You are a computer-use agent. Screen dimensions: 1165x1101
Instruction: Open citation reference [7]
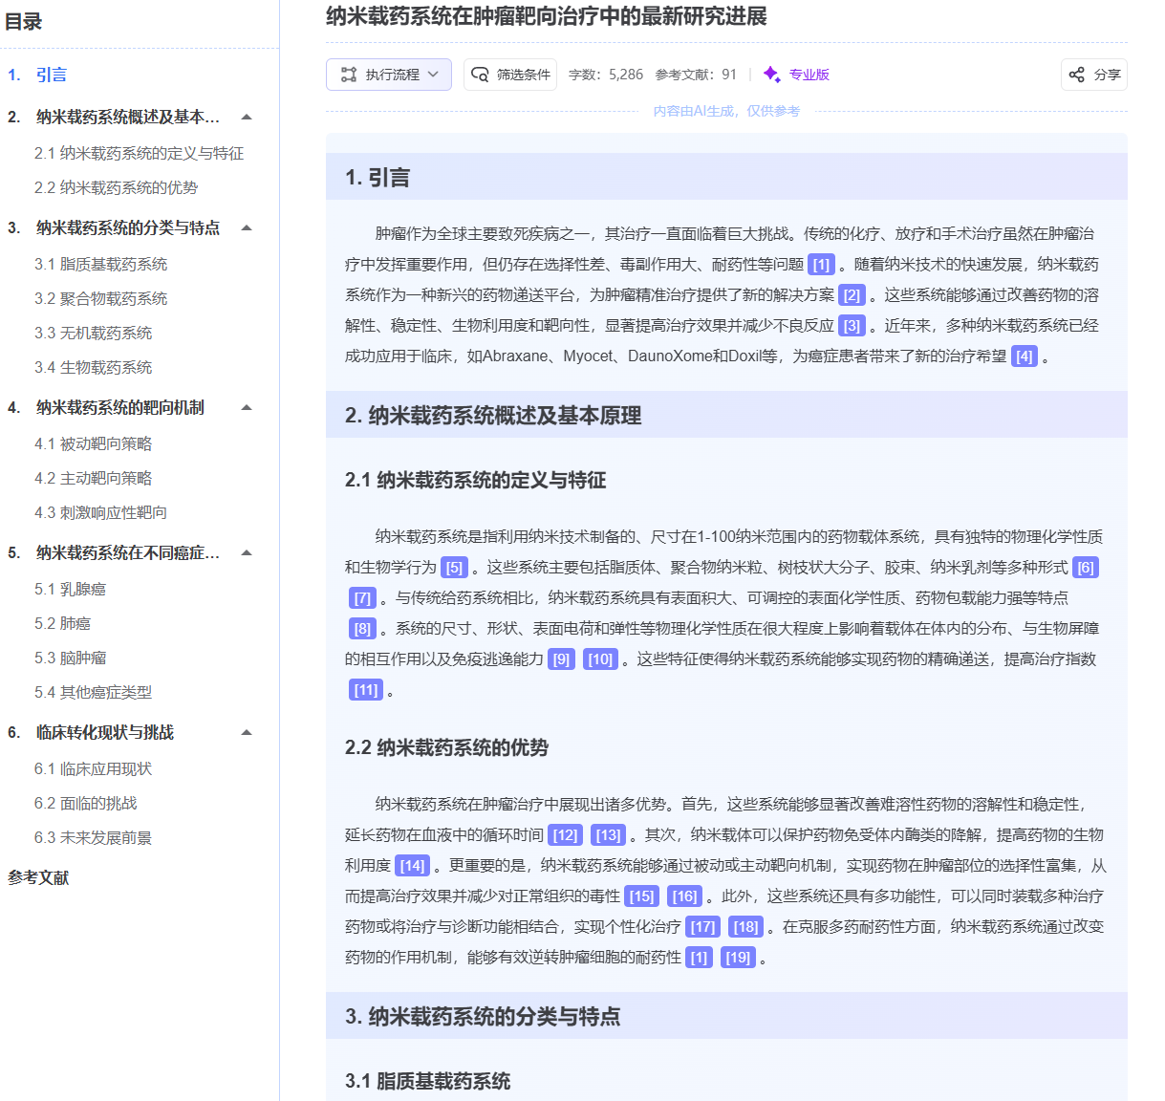click(362, 598)
